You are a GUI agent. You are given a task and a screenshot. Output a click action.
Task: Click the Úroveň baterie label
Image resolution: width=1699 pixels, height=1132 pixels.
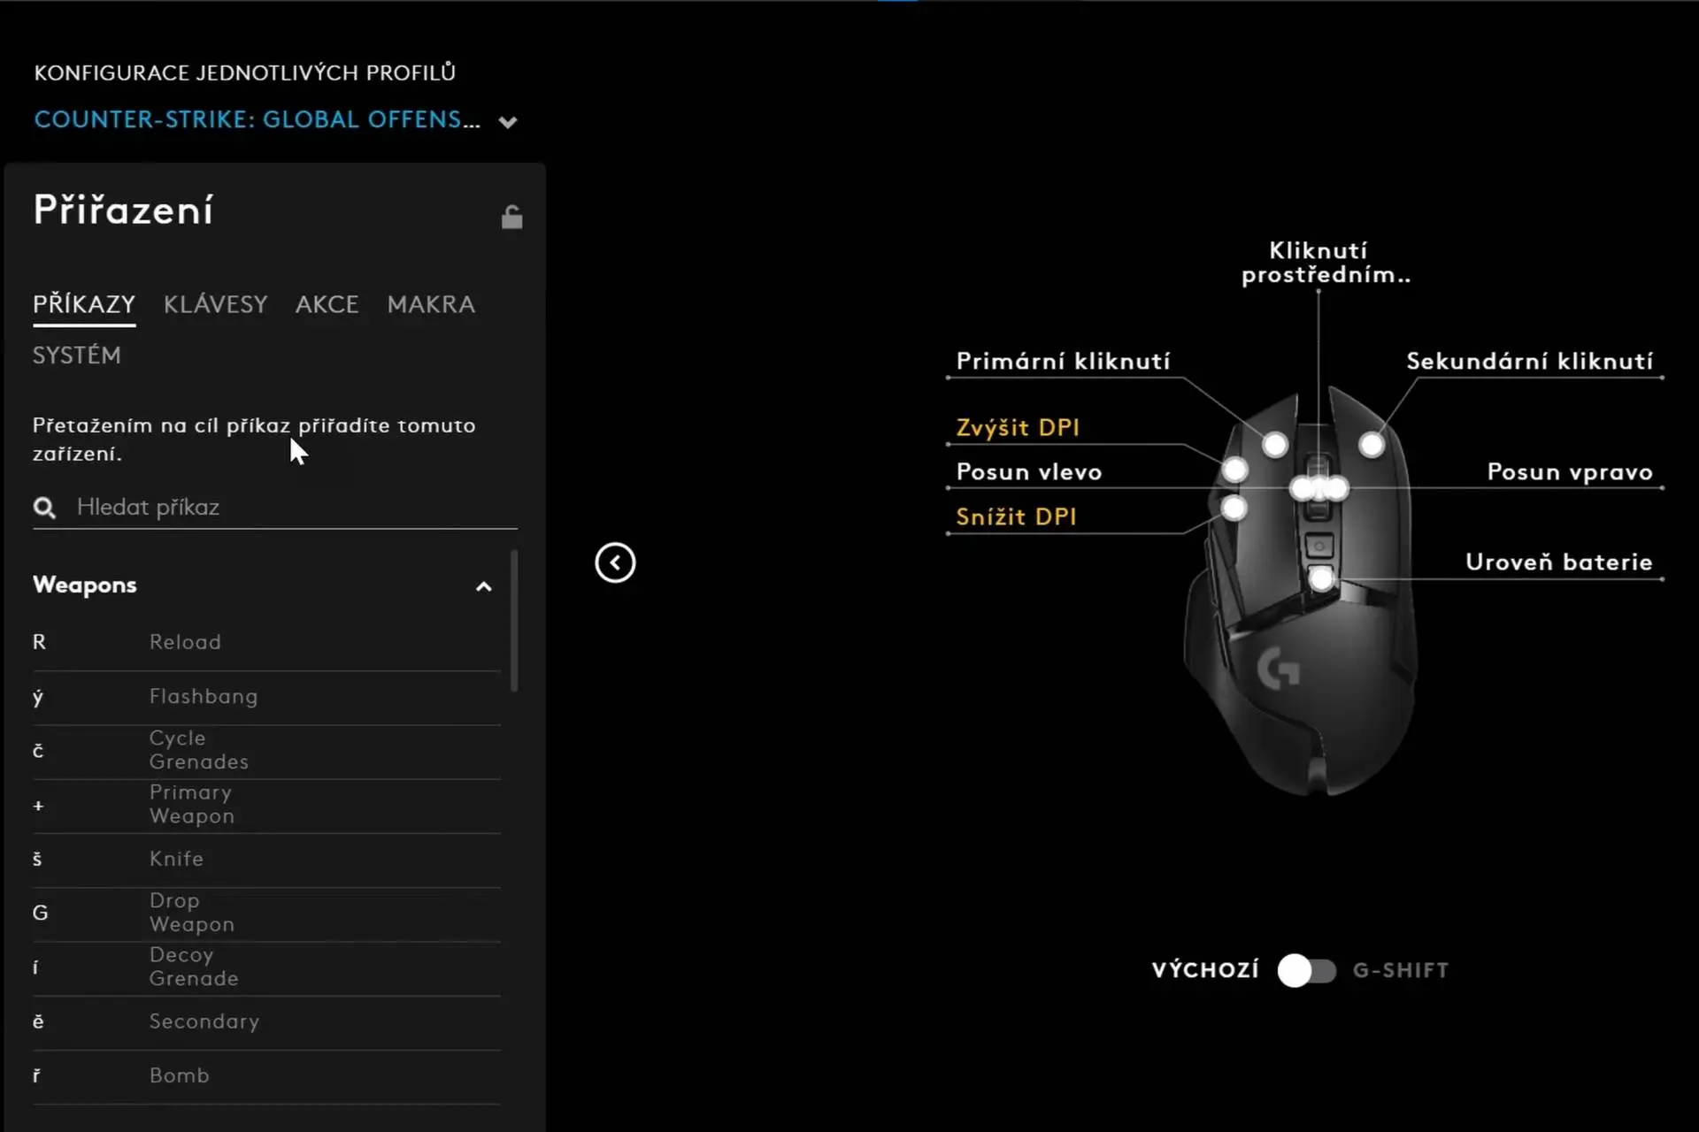pyautogui.click(x=1558, y=562)
